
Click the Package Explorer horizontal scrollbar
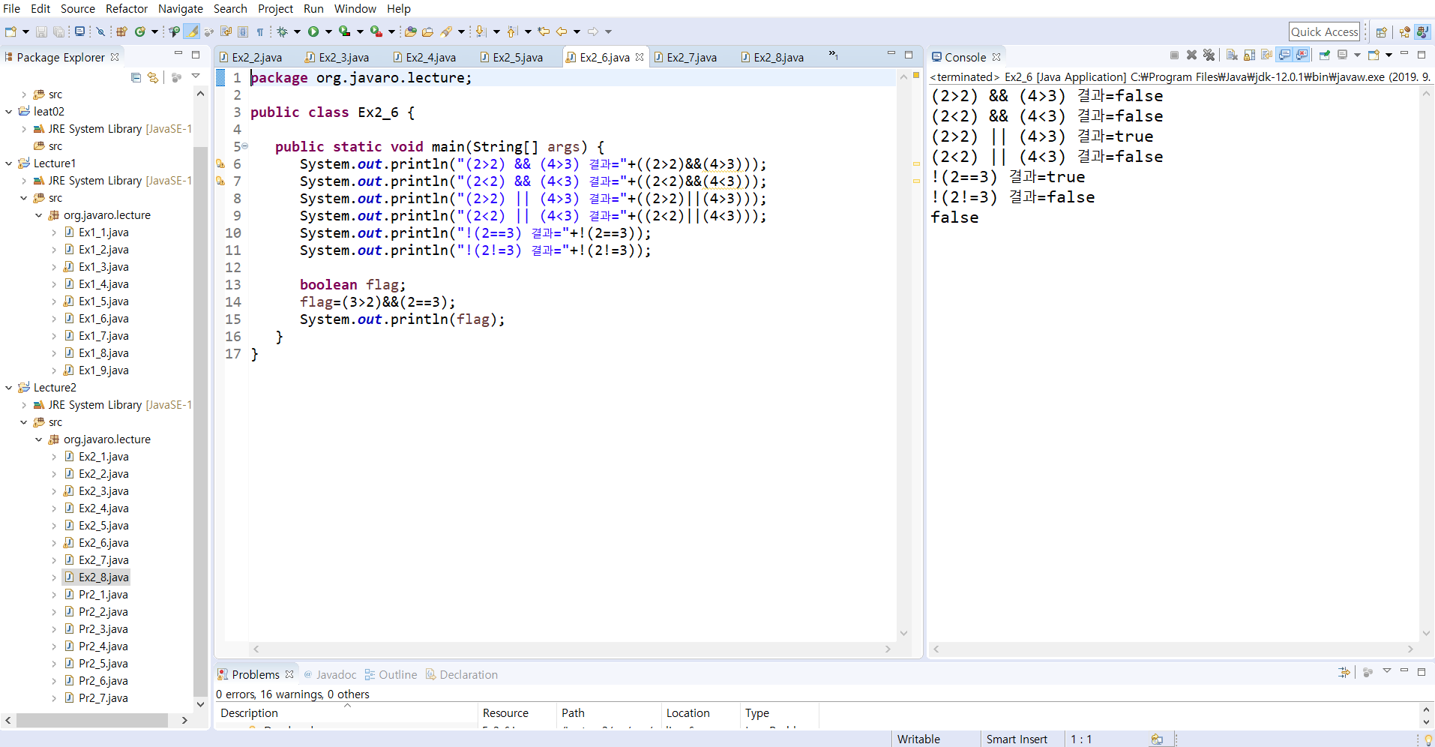tap(92, 720)
